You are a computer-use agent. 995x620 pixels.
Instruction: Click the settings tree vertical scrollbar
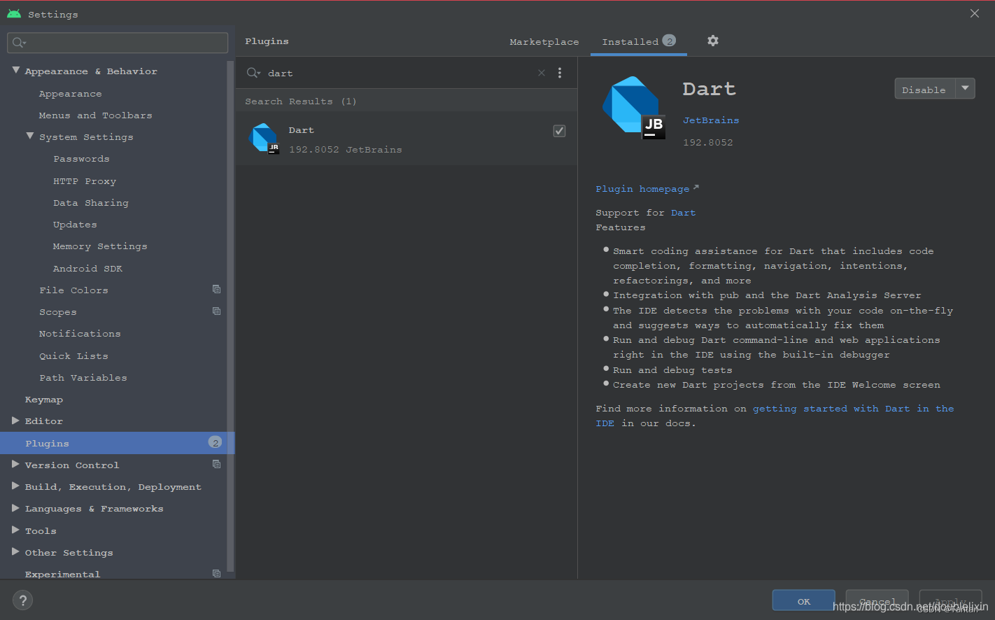pyautogui.click(x=230, y=315)
